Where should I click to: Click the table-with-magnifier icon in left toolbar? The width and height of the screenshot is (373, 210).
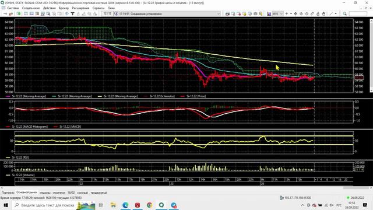click(x=48, y=14)
